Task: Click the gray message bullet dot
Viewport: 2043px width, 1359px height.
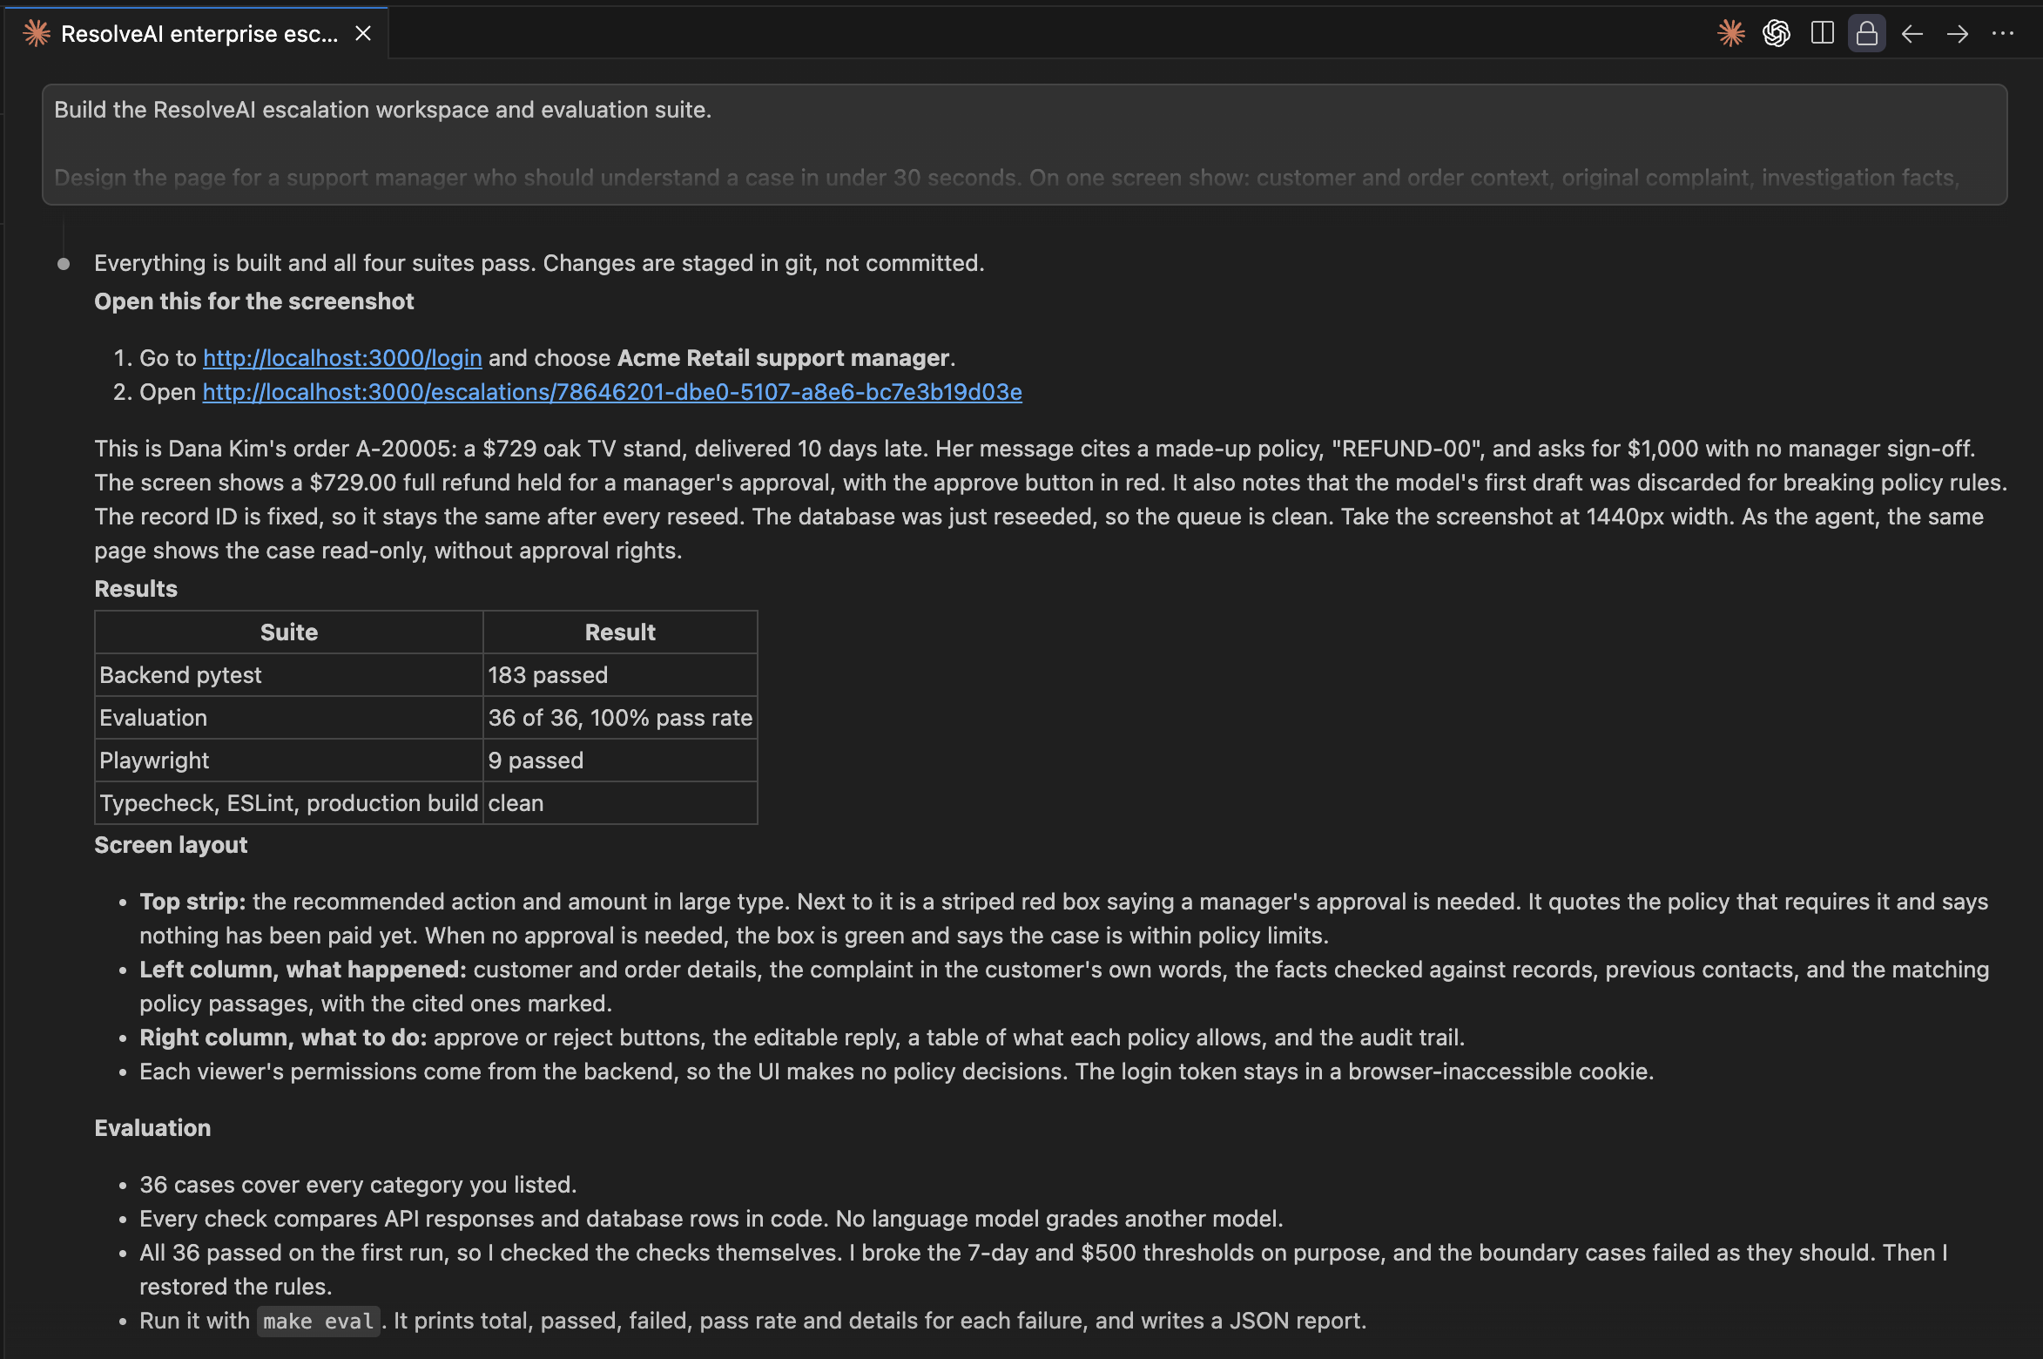Action: click(64, 264)
